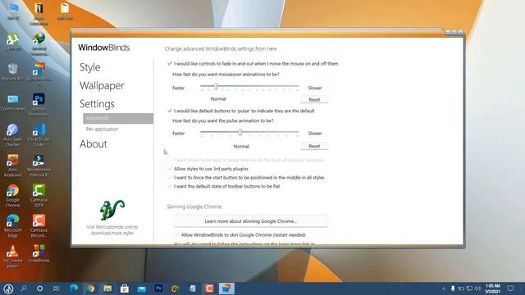Open the clock showing 1:05 AM
The image size is (525, 295).
[x=492, y=288]
